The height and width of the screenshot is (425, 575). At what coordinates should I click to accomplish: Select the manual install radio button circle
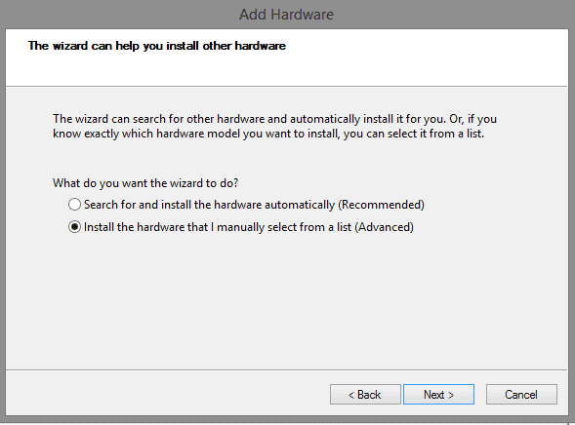[74, 227]
